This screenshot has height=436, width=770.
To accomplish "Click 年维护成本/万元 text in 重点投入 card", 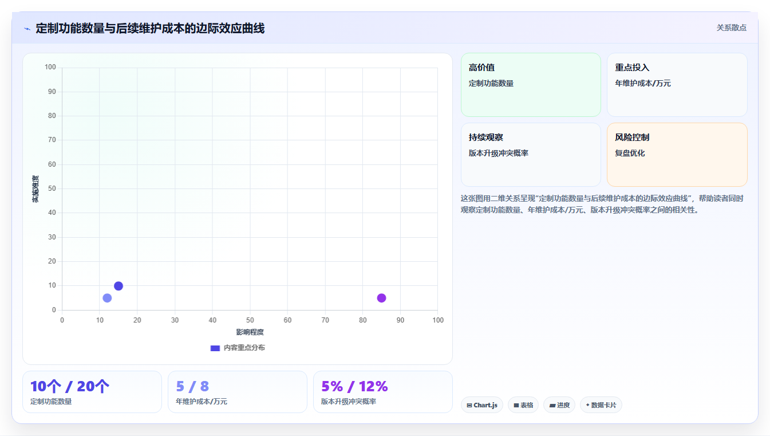I will (643, 84).
